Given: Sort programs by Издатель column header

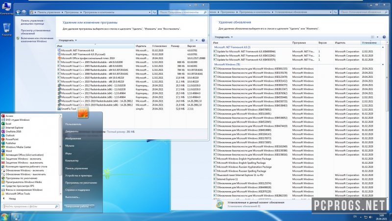Looking at the screenshot, I should click(143, 46).
